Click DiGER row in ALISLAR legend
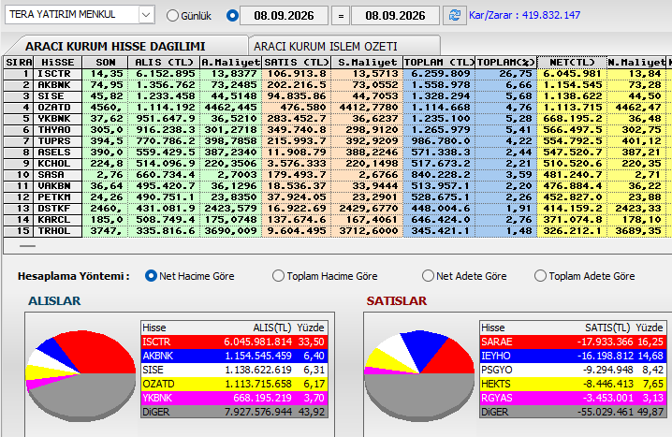672x437 pixels. pos(234,412)
